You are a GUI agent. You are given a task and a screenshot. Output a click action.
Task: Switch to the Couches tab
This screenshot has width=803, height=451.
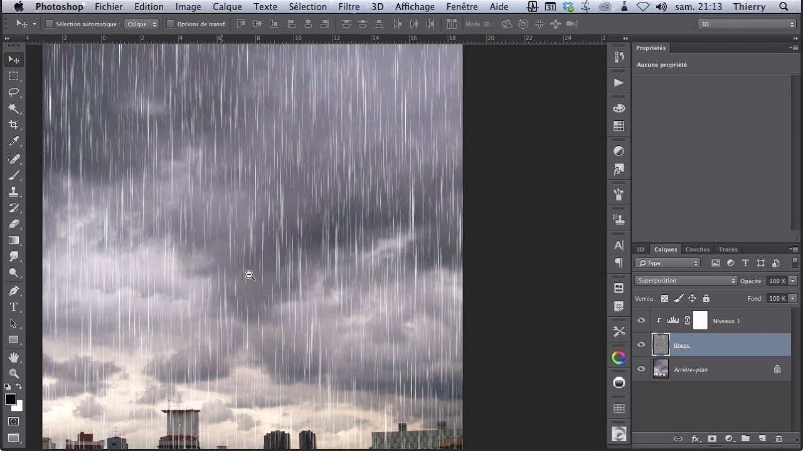pyautogui.click(x=698, y=249)
